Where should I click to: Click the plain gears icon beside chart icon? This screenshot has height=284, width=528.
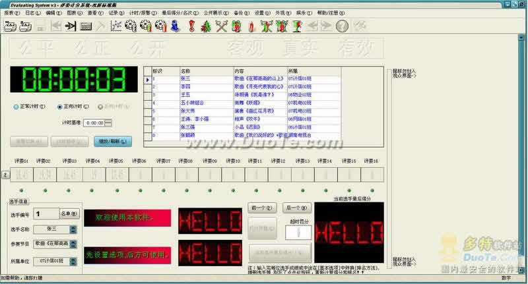point(131,26)
